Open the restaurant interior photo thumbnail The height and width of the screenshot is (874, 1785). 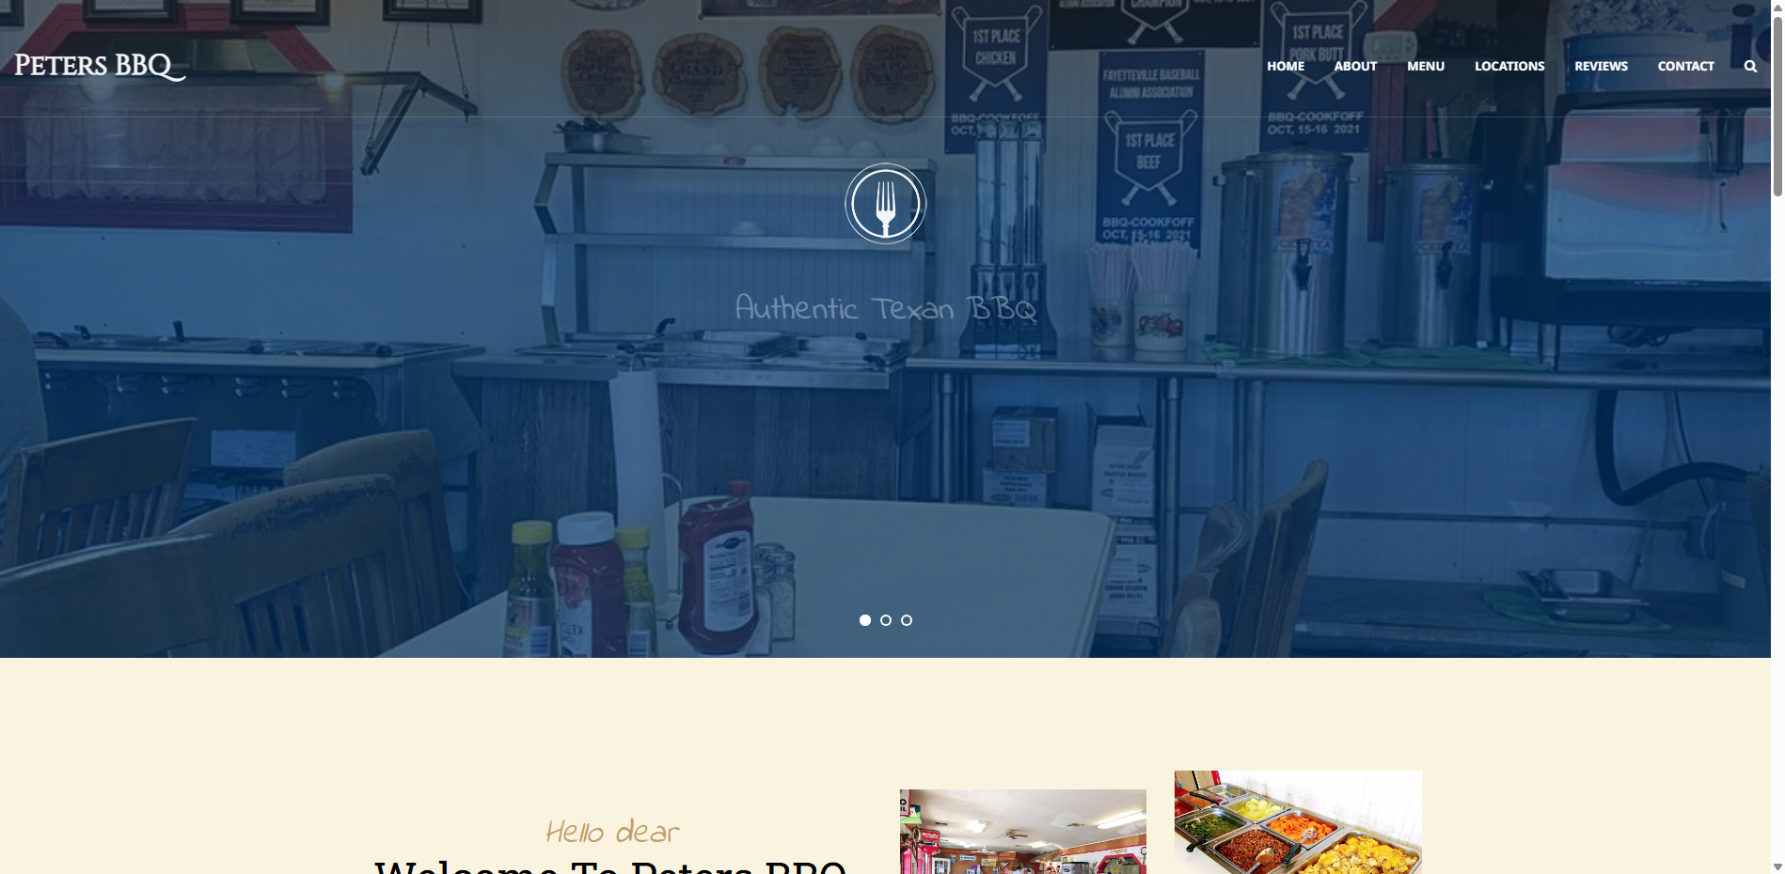[x=1022, y=832]
